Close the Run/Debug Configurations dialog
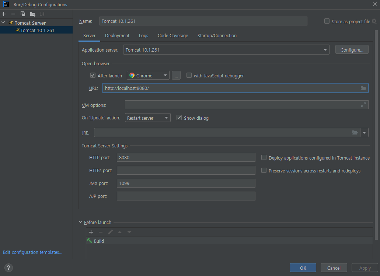 pyautogui.click(x=374, y=4)
